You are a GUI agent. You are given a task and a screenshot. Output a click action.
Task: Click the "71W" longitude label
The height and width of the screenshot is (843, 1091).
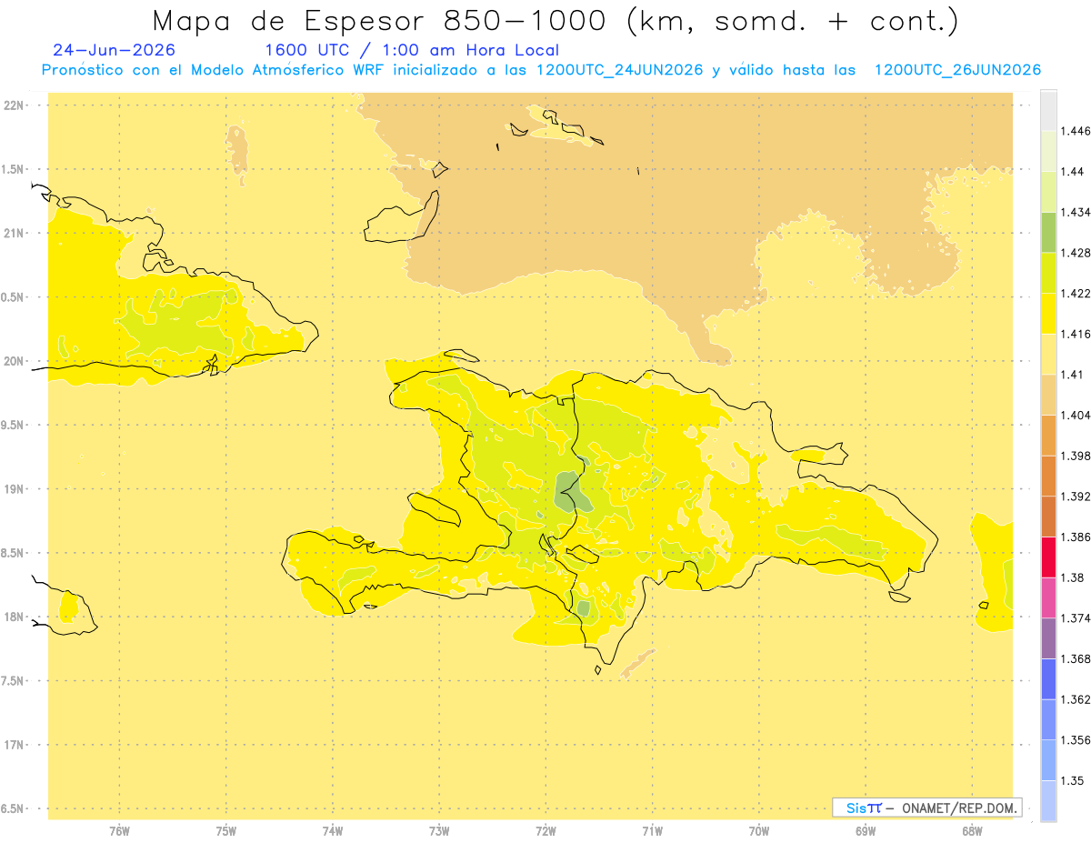tap(652, 830)
